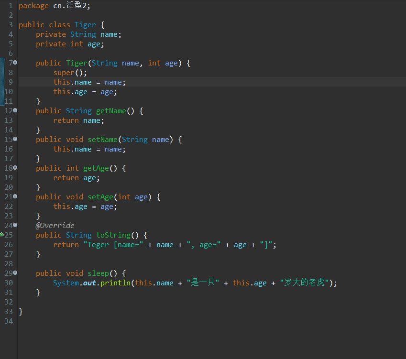Collapse the setName method fold marker
Viewport: 406px width, 359px height.
click(x=15, y=139)
